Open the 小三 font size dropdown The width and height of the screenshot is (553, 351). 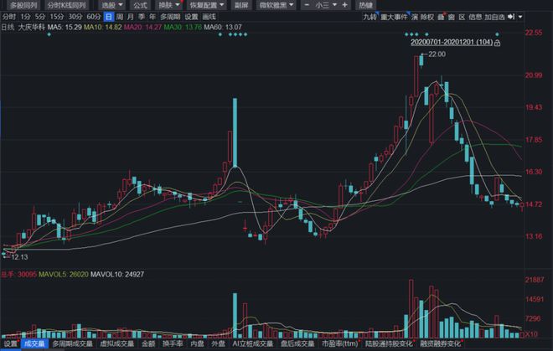coord(326,5)
